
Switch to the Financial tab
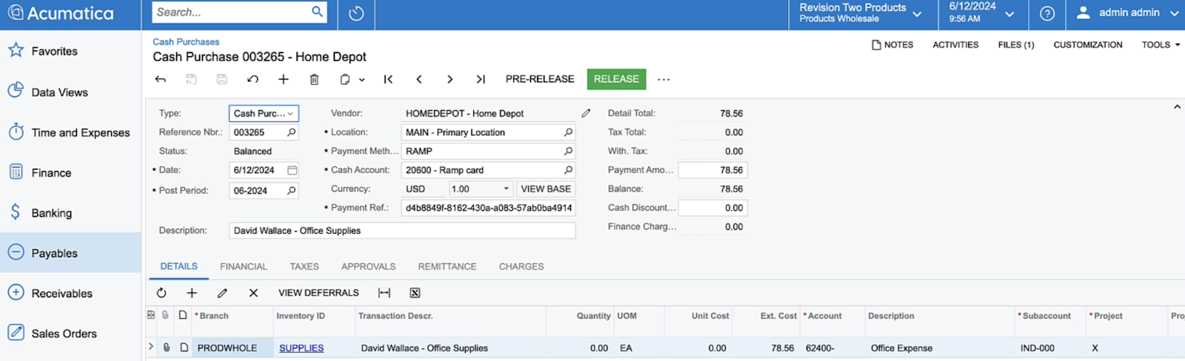pyautogui.click(x=243, y=266)
